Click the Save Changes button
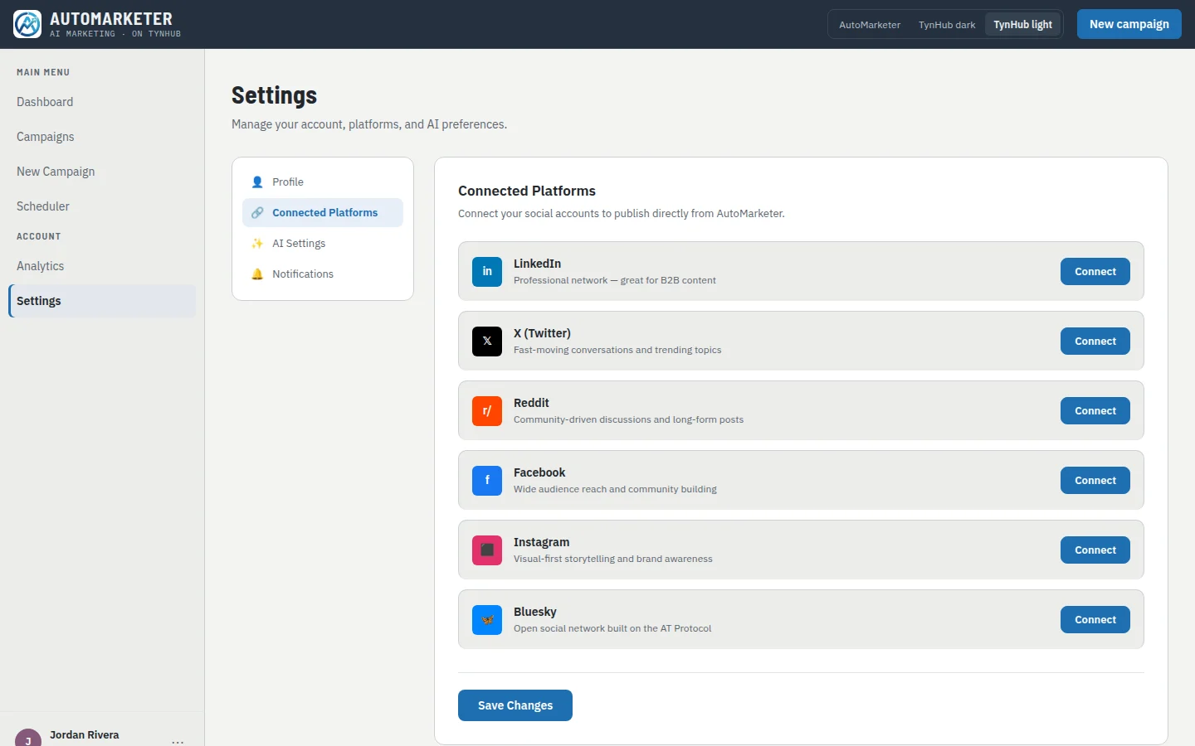The height and width of the screenshot is (746, 1195). click(515, 705)
